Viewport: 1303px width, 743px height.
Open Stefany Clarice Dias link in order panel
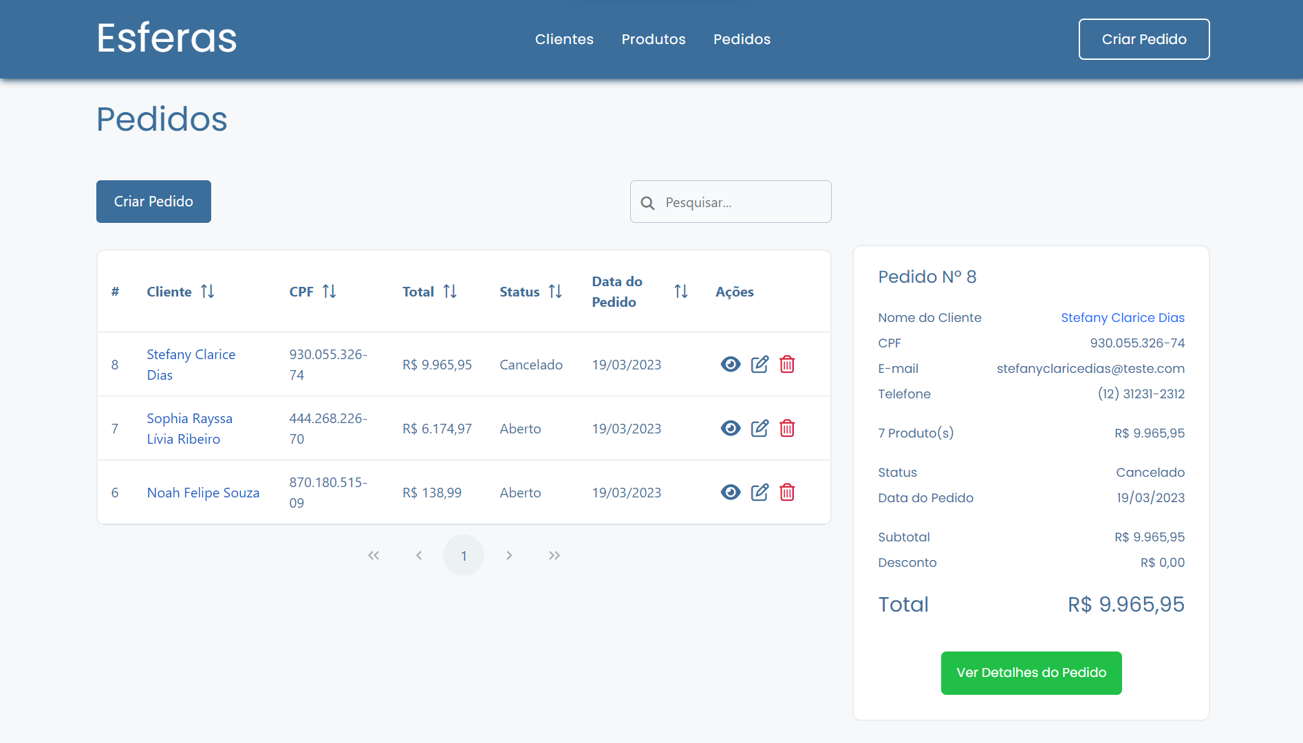click(1123, 317)
